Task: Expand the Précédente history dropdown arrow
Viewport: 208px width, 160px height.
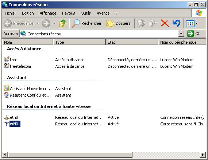Action: pos(38,24)
